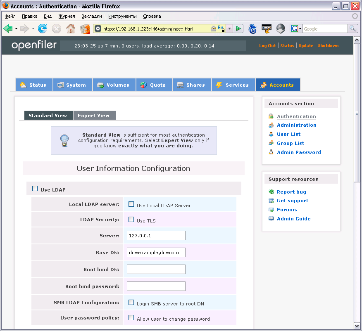Tick Allow user to change password

pos(131,318)
